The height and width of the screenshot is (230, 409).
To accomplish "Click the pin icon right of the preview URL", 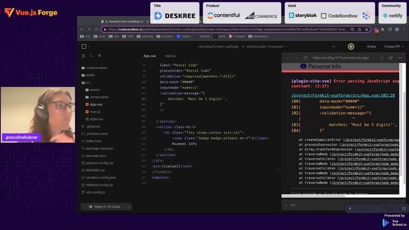I will [x=382, y=57].
